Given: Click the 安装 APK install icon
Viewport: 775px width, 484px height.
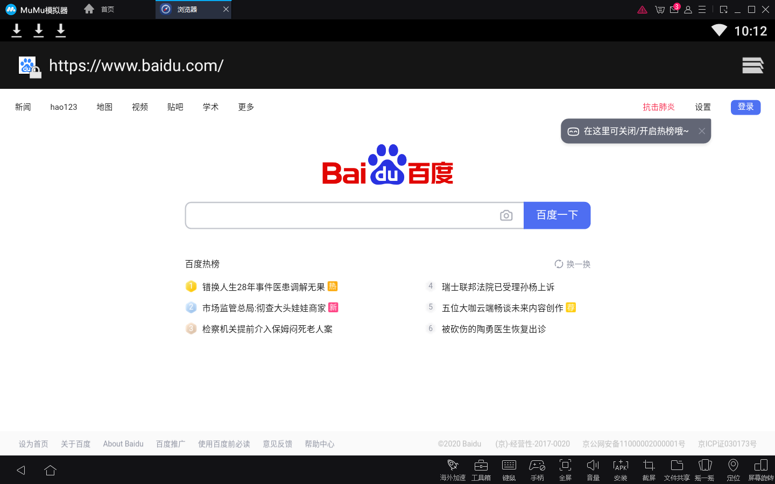Looking at the screenshot, I should point(621,469).
